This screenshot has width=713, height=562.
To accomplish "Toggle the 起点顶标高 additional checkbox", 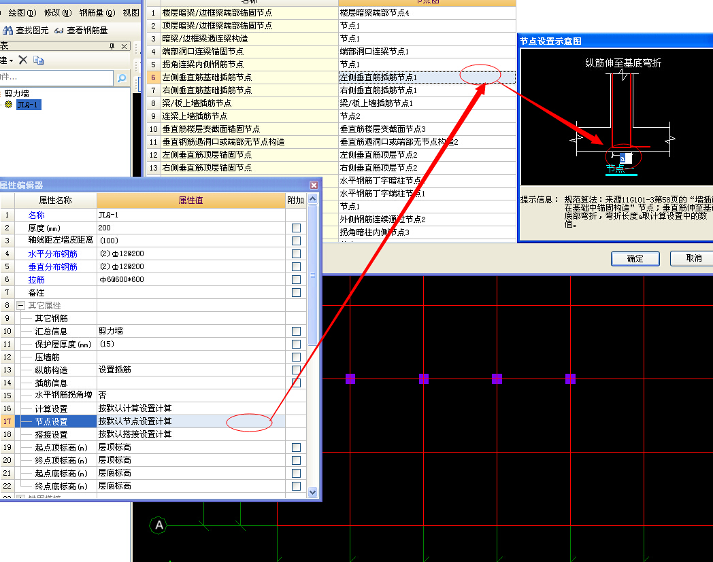I will click(296, 448).
